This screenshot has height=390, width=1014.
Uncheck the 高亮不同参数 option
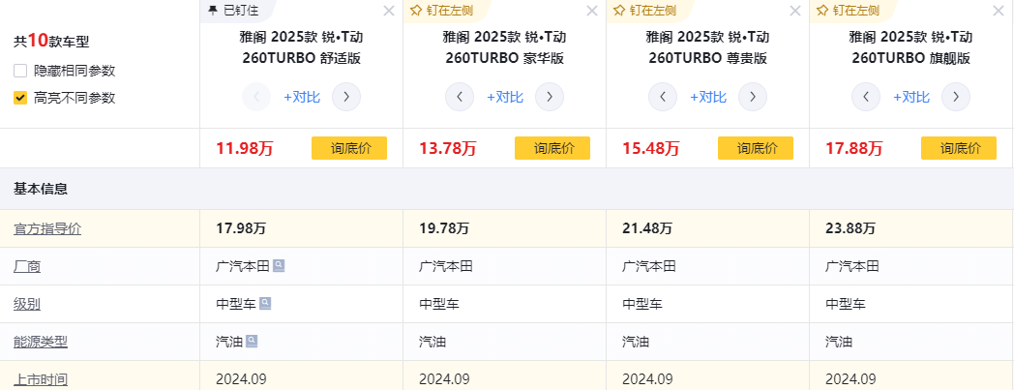[20, 98]
